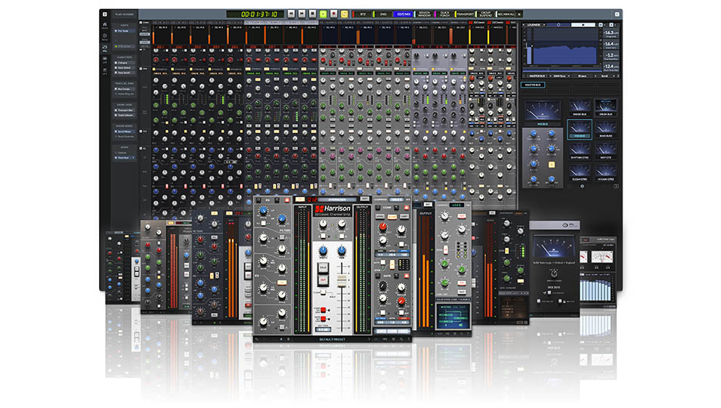
Task: Click the TRANSPORT button in toolbar
Action: (x=465, y=14)
